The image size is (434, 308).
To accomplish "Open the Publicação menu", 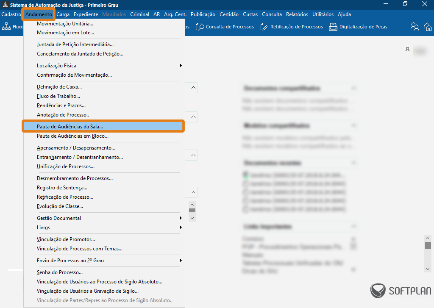I will point(203,14).
